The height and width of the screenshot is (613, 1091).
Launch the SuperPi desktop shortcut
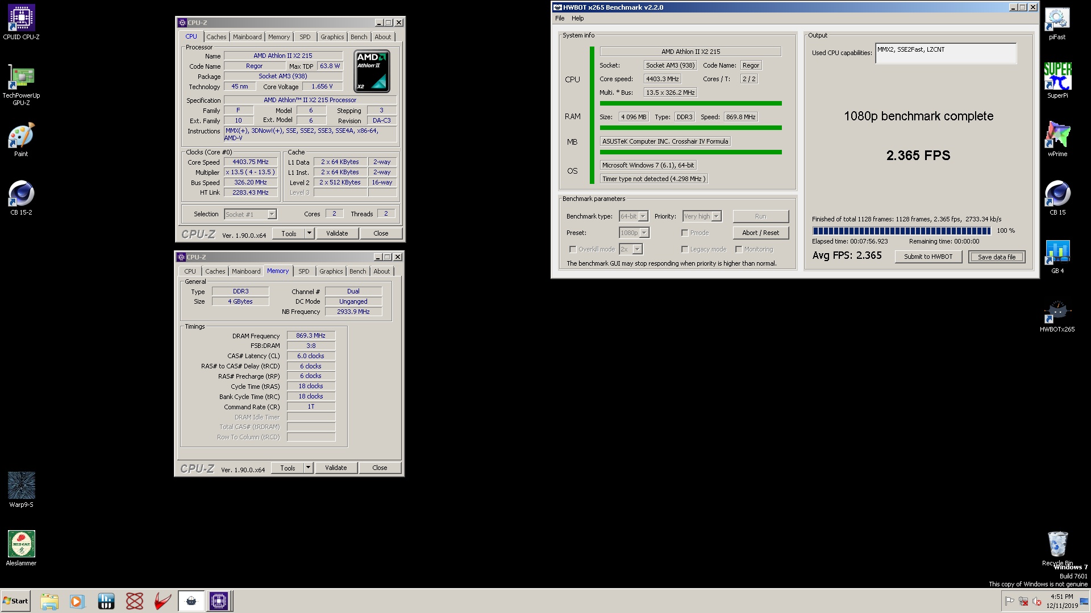[1057, 81]
